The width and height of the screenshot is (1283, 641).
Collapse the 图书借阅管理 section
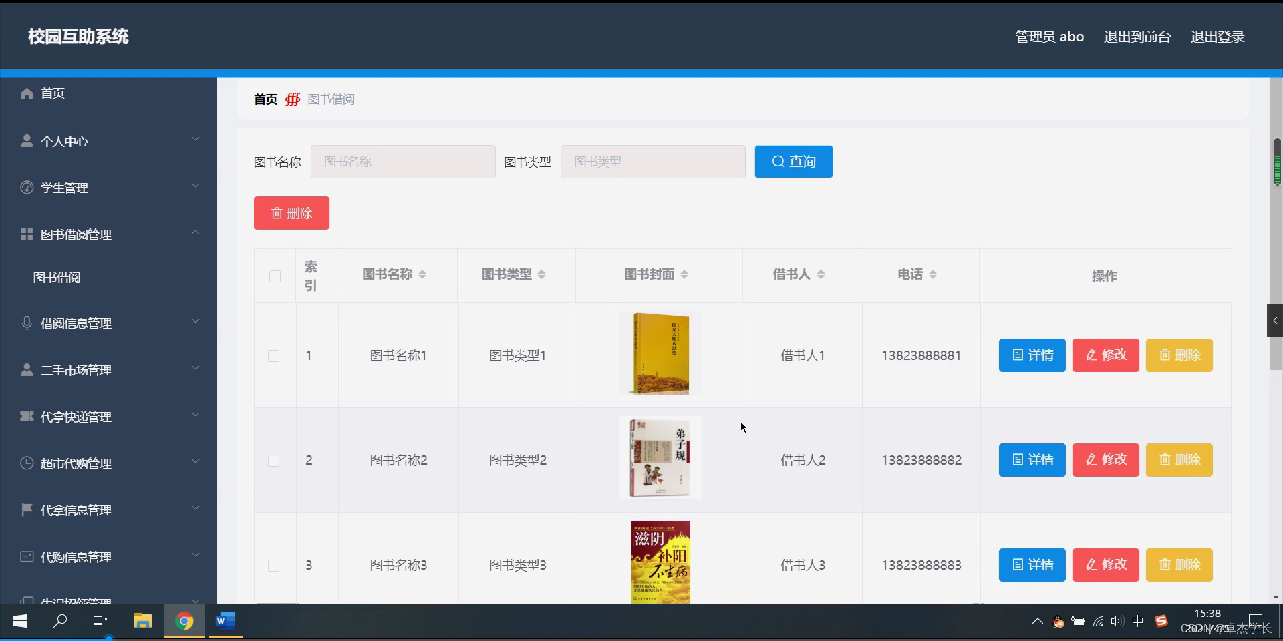(x=196, y=232)
